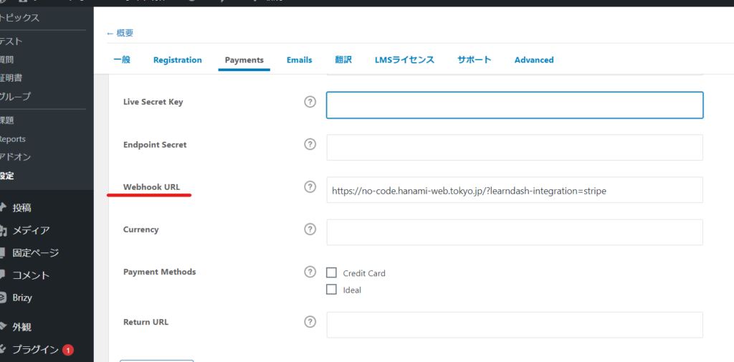The image size is (734, 362).
Task: Open 固定ページ in the sidebar
Action: 35,253
